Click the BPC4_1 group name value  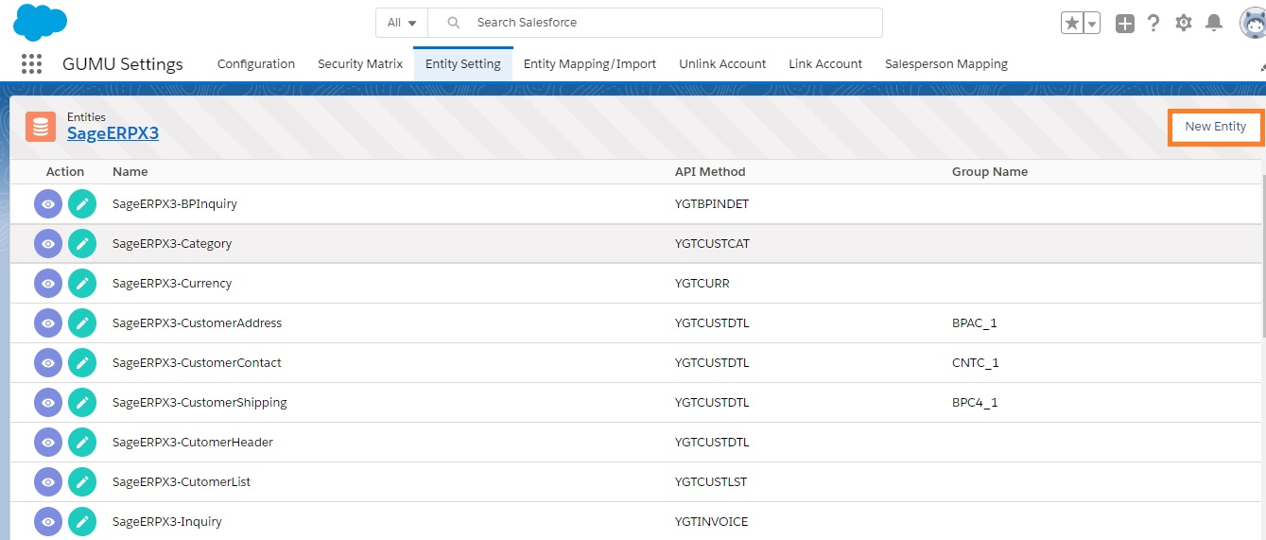[975, 402]
